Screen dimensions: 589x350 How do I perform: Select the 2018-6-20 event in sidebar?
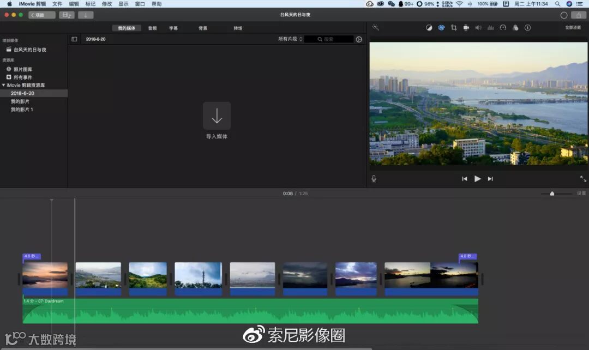tap(34, 93)
